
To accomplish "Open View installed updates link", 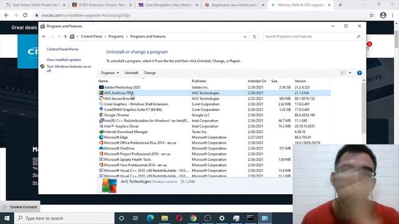I will tap(64, 60).
